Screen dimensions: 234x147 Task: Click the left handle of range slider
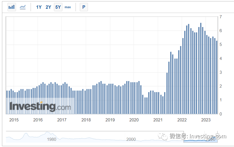(184, 137)
